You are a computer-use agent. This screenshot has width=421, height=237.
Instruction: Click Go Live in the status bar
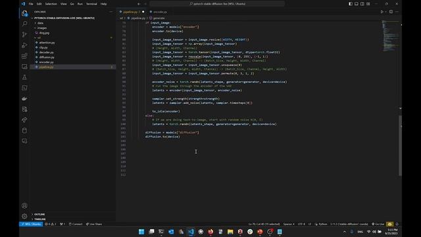tap(378, 224)
